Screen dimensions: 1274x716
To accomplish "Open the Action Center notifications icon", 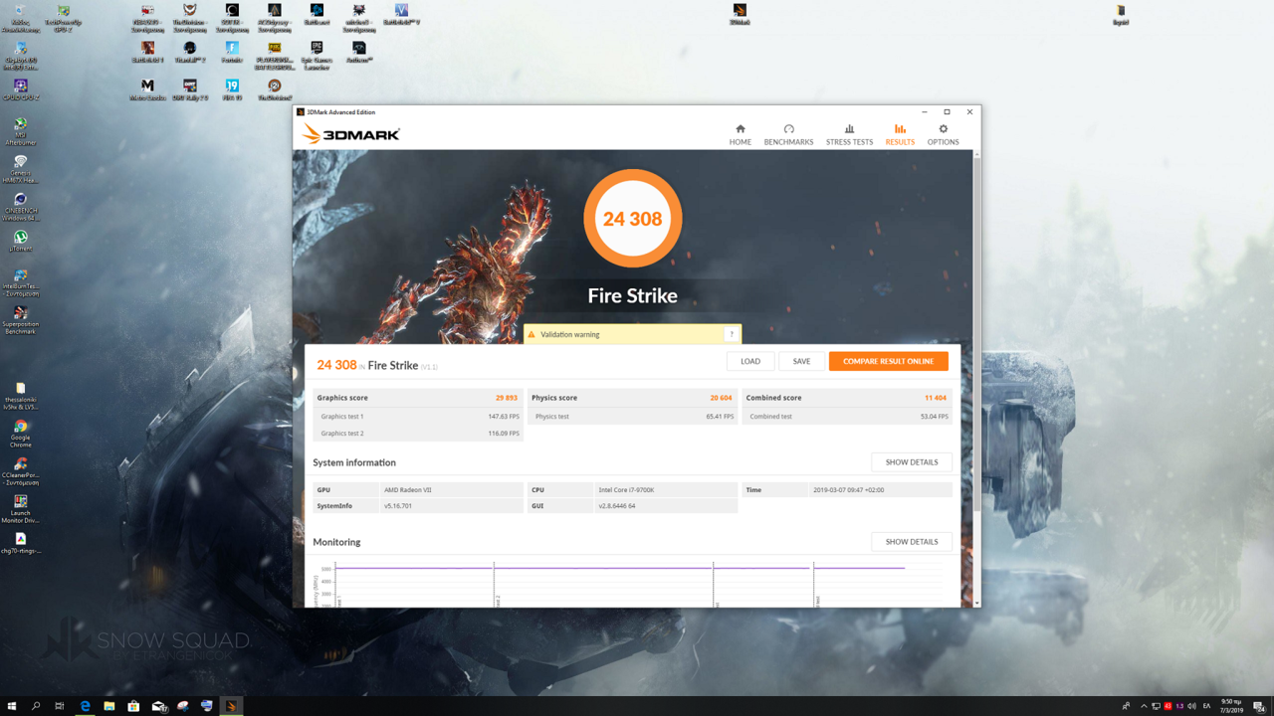I will [x=1259, y=706].
